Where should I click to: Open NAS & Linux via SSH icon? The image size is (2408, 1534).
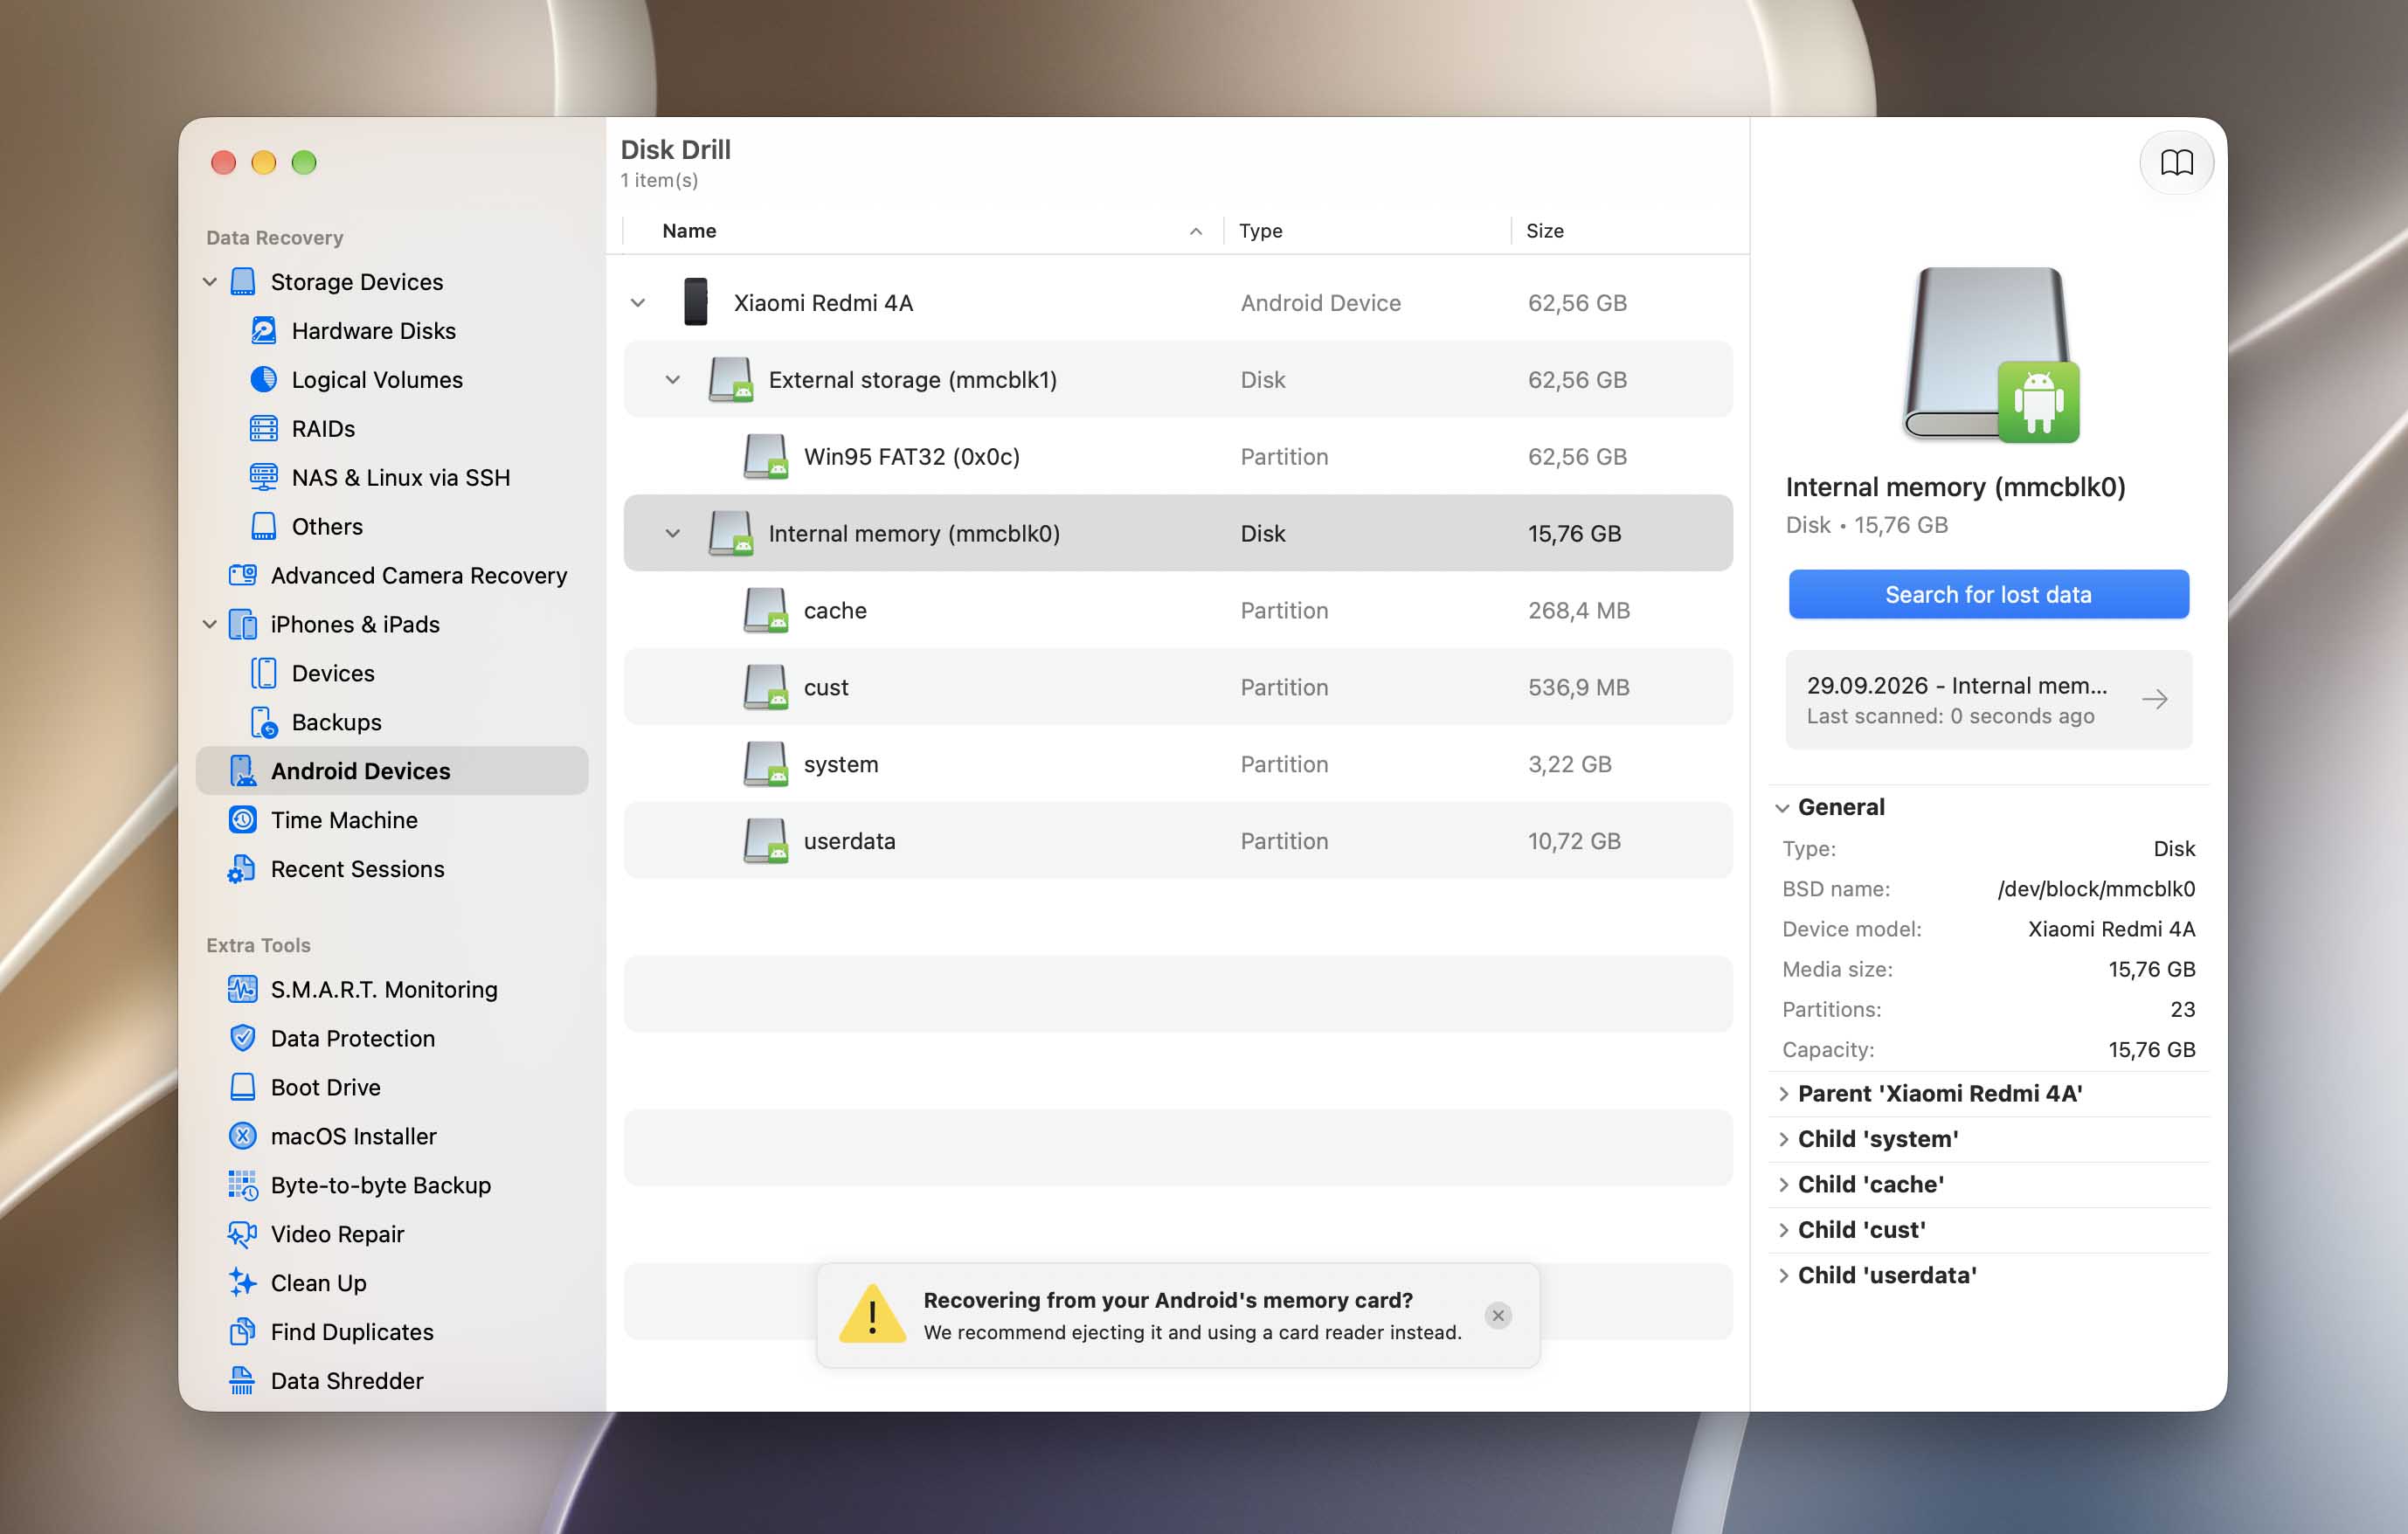(263, 478)
